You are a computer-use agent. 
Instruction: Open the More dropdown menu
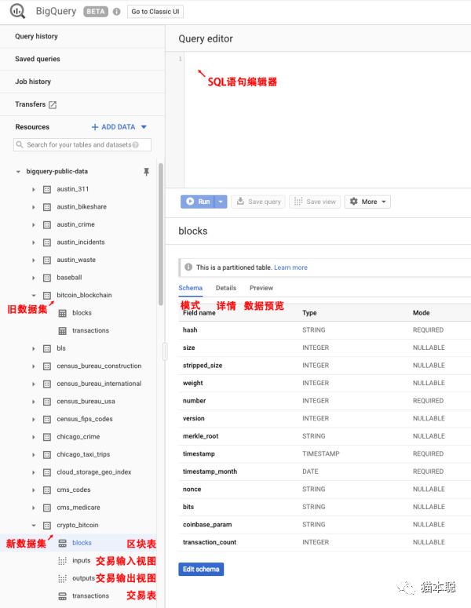367,202
